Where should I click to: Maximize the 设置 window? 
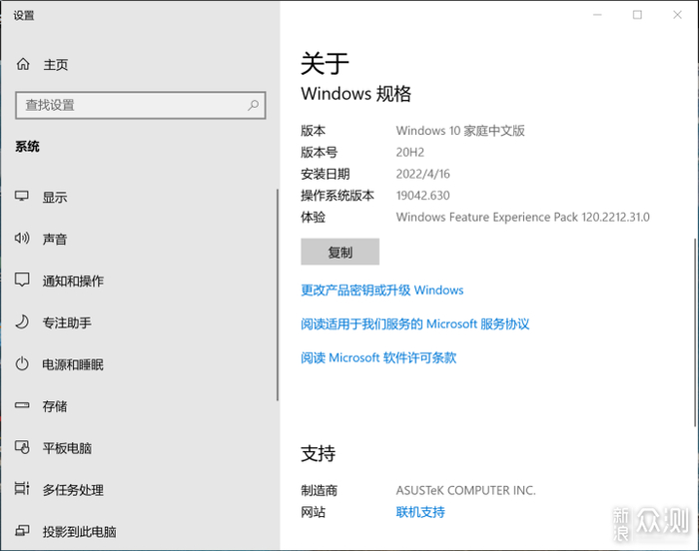pyautogui.click(x=637, y=15)
